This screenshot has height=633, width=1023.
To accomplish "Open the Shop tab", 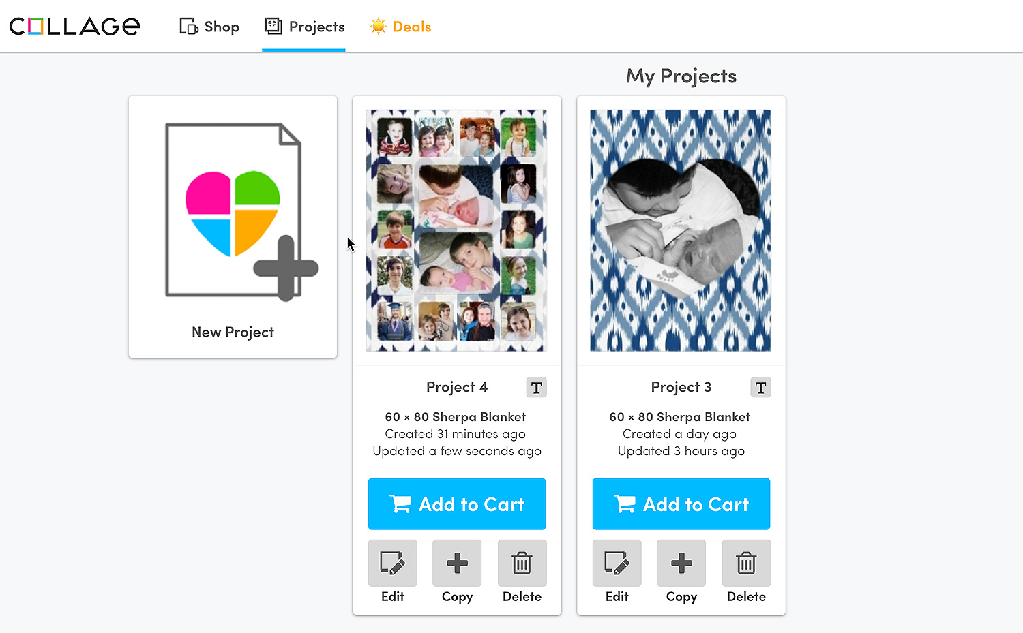I will pyautogui.click(x=209, y=27).
